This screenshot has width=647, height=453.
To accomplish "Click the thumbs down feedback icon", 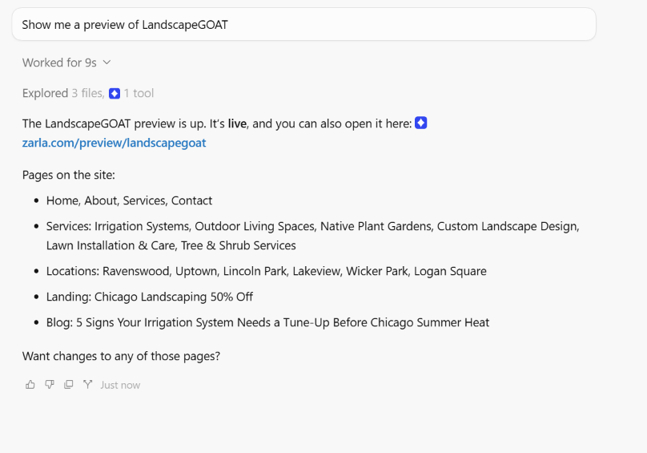I will pyautogui.click(x=50, y=385).
